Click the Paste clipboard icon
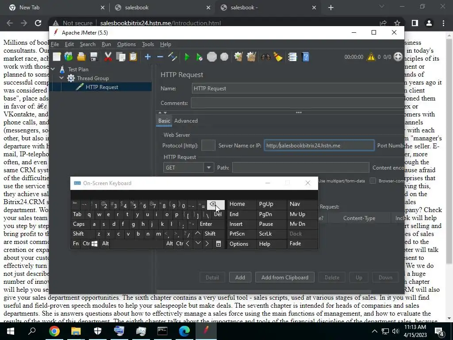This screenshot has width=453, height=340. (133, 57)
